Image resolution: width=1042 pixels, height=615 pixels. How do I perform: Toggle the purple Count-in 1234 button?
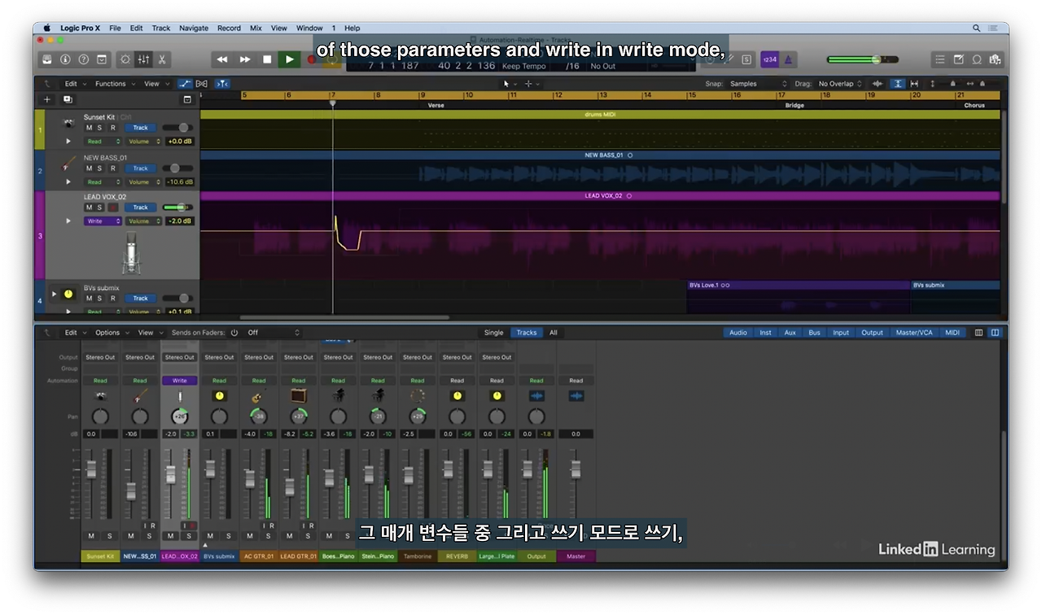769,59
